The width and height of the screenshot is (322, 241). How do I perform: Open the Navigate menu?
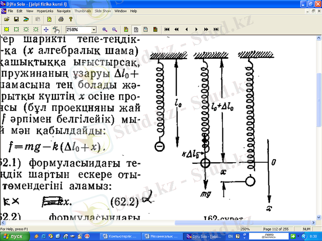(64, 11)
